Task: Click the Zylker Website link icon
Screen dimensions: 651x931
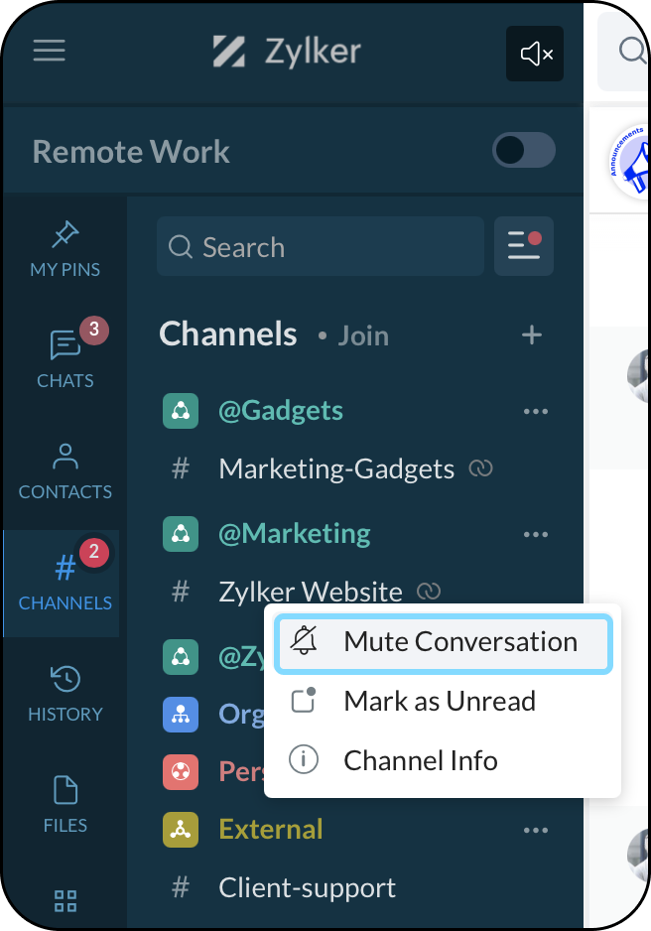Action: [429, 592]
